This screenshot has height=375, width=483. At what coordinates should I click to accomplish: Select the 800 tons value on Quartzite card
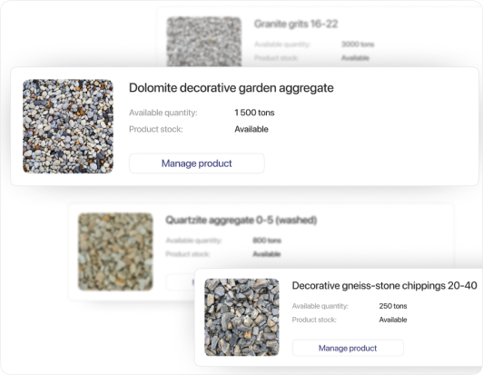point(267,241)
